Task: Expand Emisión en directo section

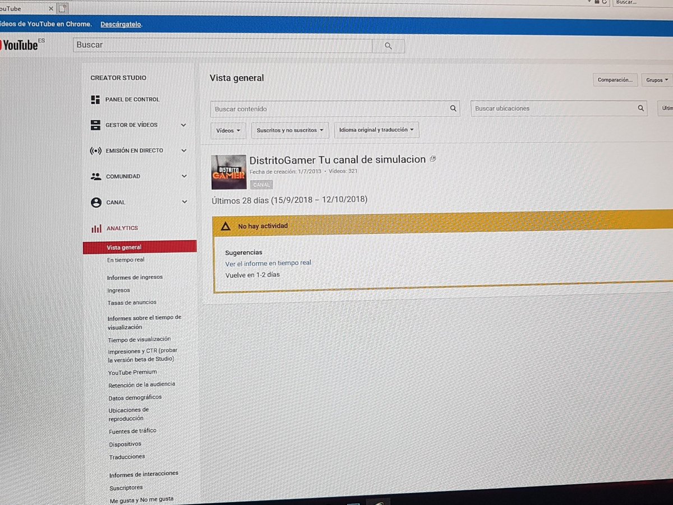Action: point(183,150)
